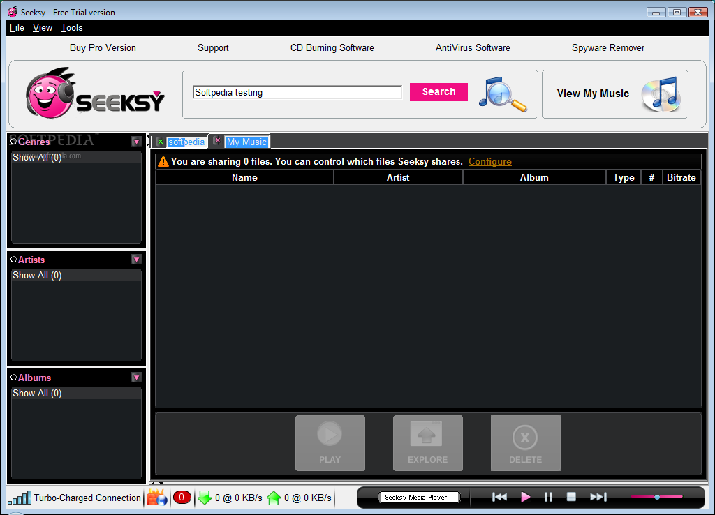Click the red zero counter badge
715x515 pixels.
point(182,498)
